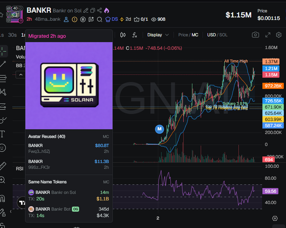Screen dimensions: 286x228
Task: Toggle lock all drawing tools
Action: pos(3,212)
